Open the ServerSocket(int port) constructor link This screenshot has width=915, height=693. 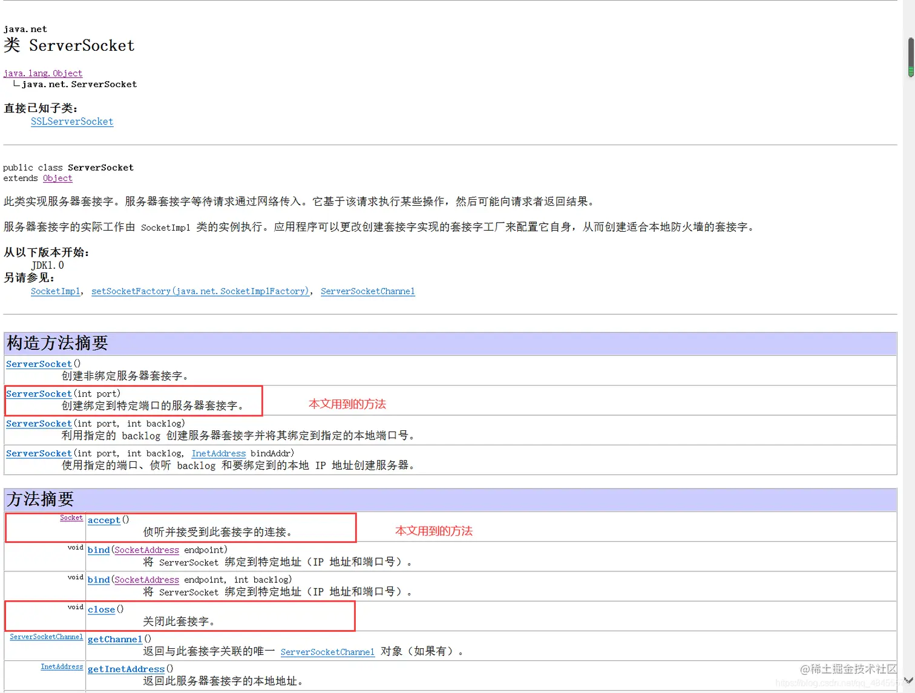pos(39,394)
